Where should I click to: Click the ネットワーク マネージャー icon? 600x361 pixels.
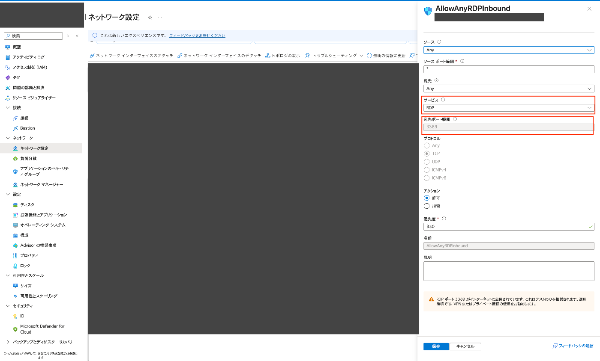(x=15, y=185)
